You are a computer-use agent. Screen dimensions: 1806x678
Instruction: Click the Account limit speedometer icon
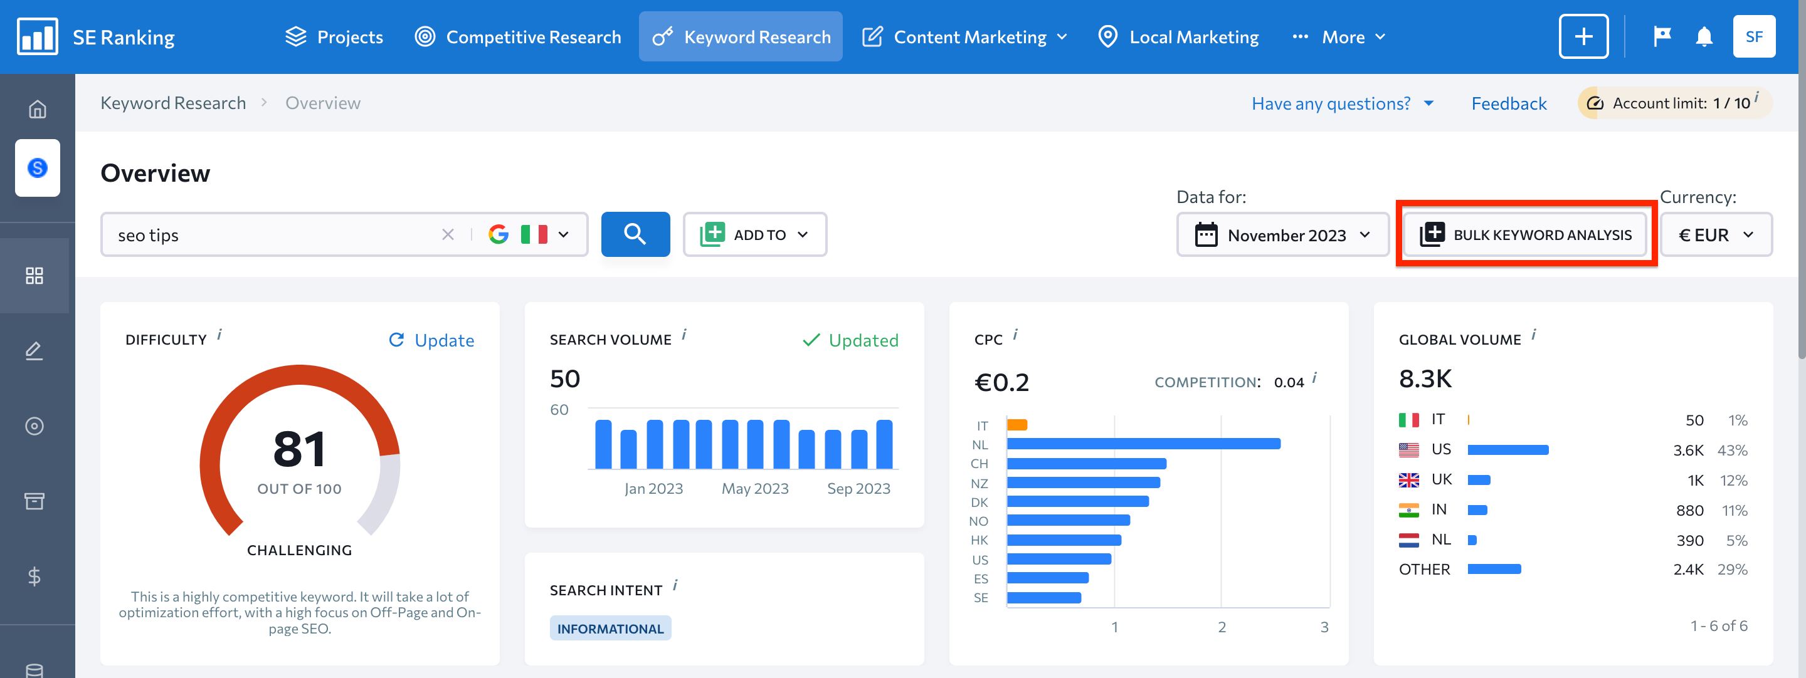coord(1594,103)
